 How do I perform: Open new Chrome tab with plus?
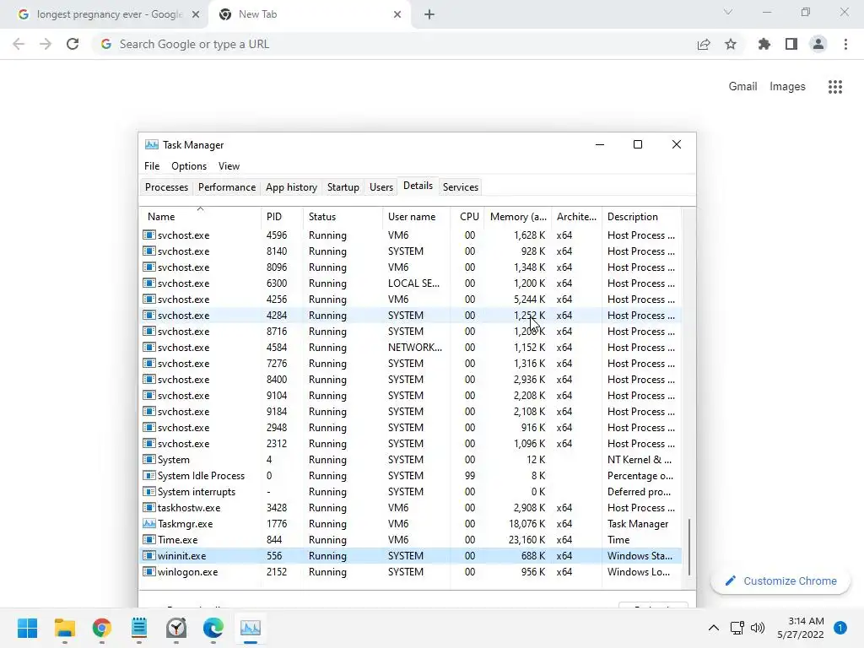coord(429,14)
